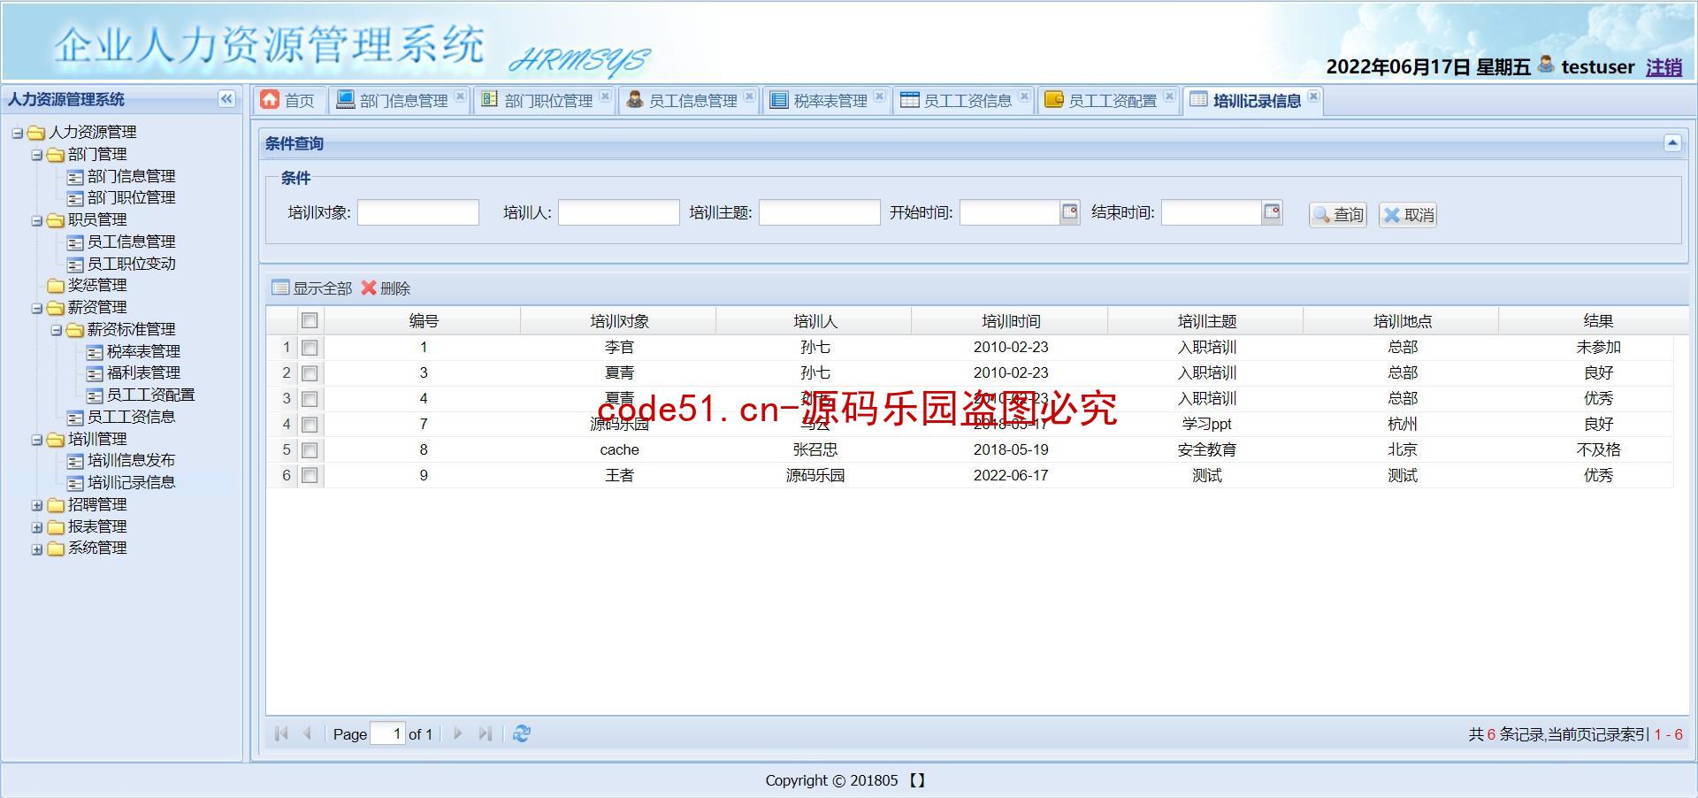Click the 注销 logout link
The width and height of the screenshot is (1698, 798).
pos(1664,66)
